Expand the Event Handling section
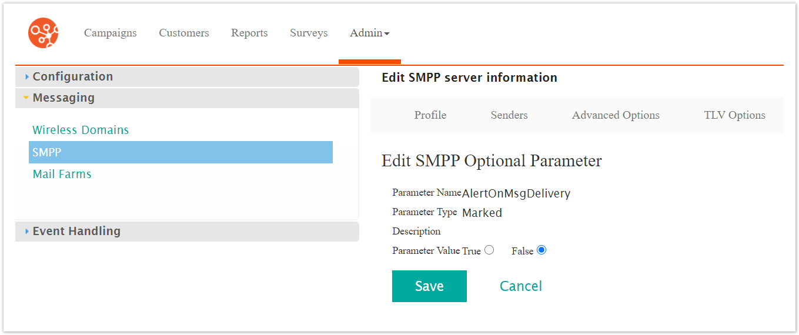This screenshot has width=799, height=335. (76, 232)
